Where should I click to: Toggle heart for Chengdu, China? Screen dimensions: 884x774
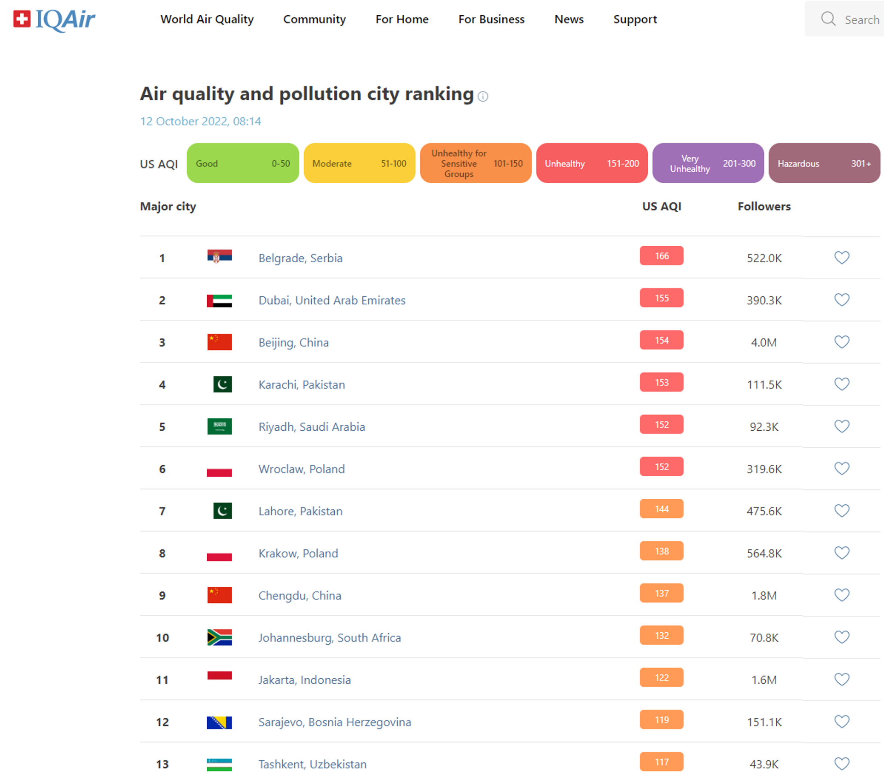[842, 595]
